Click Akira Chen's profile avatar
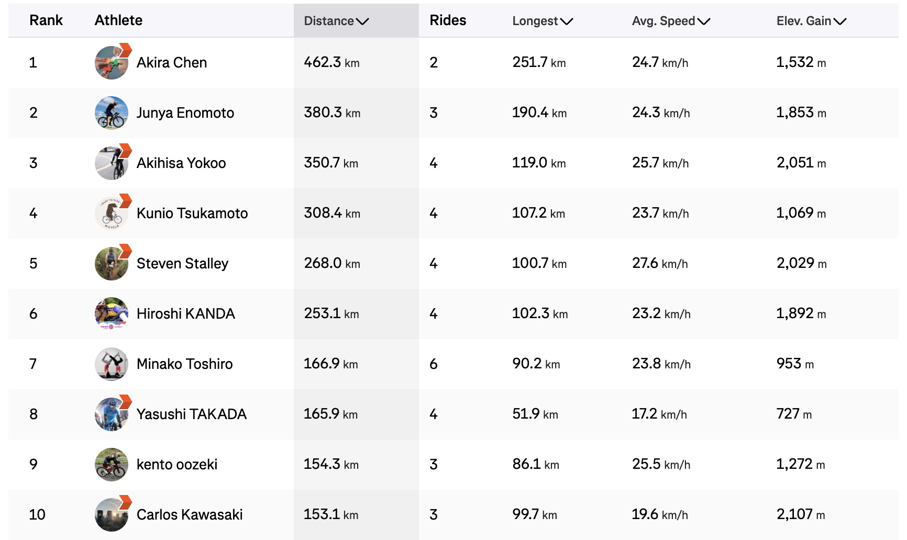 [x=111, y=62]
